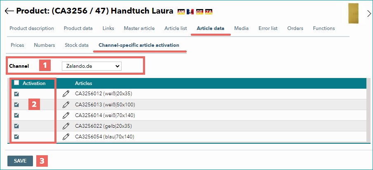Click the AM channel flag icon
This screenshot has width=373, height=170.
181,11
